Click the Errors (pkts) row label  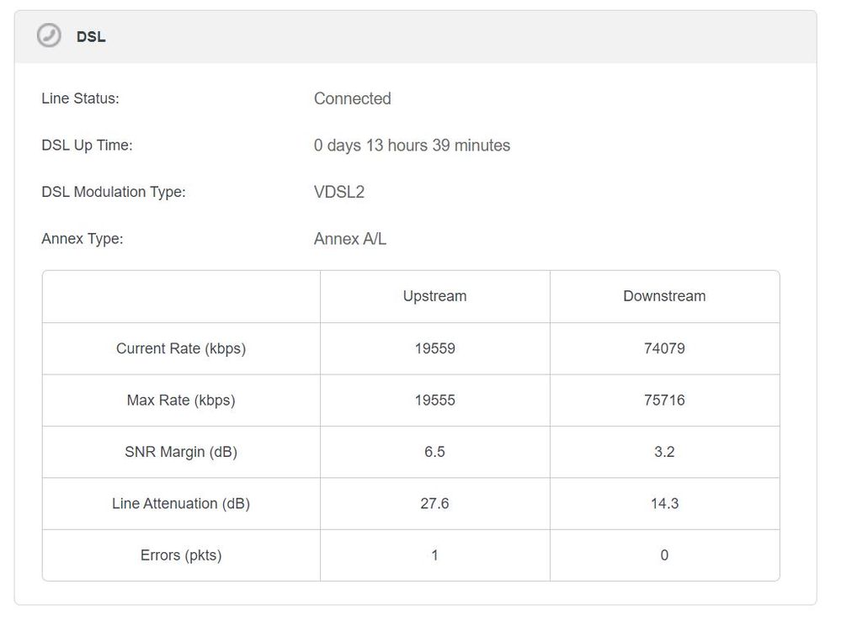click(x=181, y=555)
